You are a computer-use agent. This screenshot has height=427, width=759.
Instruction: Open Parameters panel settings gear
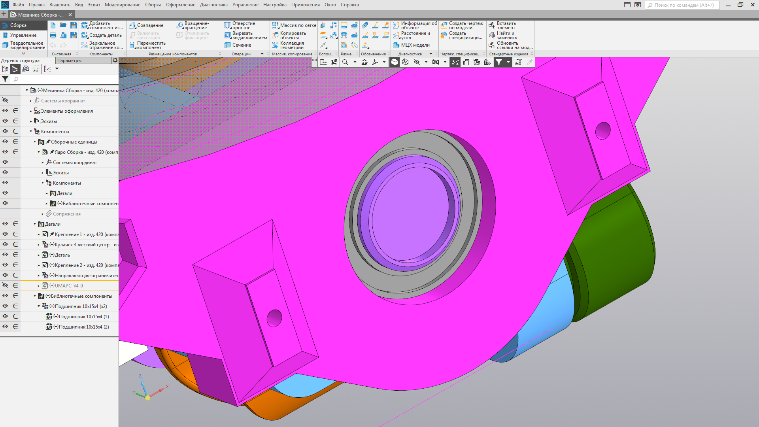(115, 60)
